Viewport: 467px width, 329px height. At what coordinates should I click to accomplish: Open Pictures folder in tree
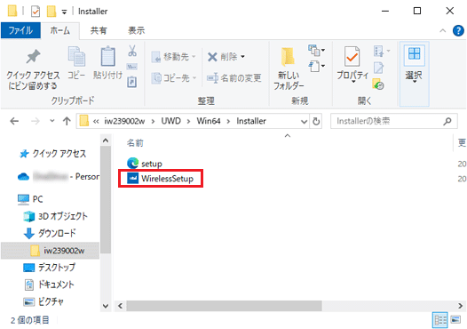(44, 301)
